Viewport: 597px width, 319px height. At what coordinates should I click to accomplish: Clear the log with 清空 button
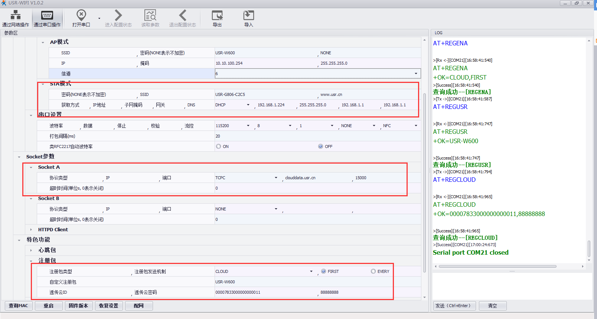click(493, 306)
